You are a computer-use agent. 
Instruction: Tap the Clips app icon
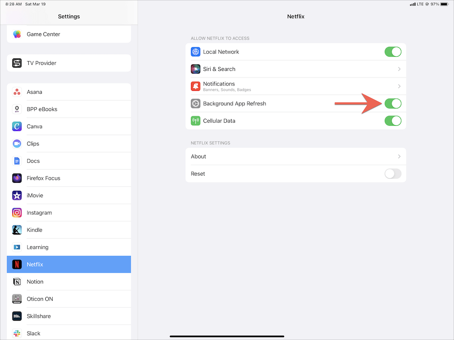[17, 144]
